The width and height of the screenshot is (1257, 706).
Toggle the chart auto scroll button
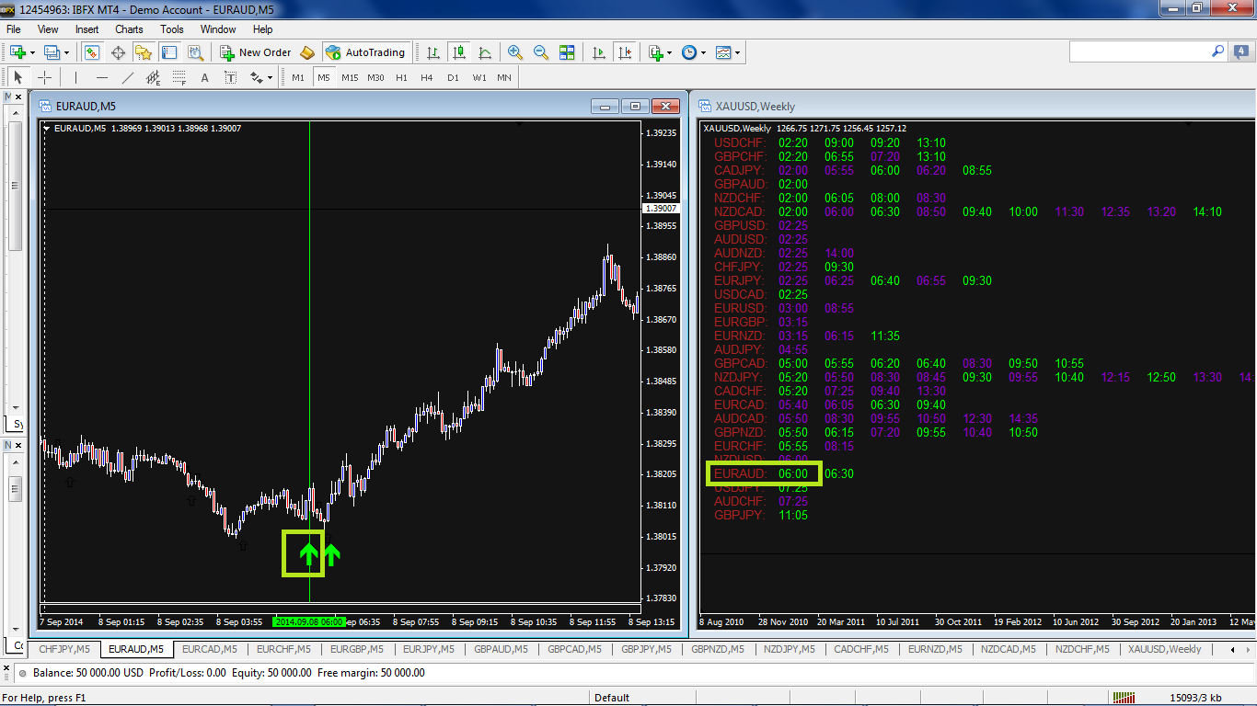pos(600,52)
